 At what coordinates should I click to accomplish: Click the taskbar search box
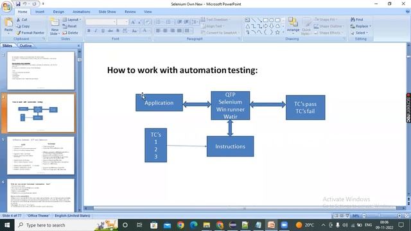coord(67,225)
